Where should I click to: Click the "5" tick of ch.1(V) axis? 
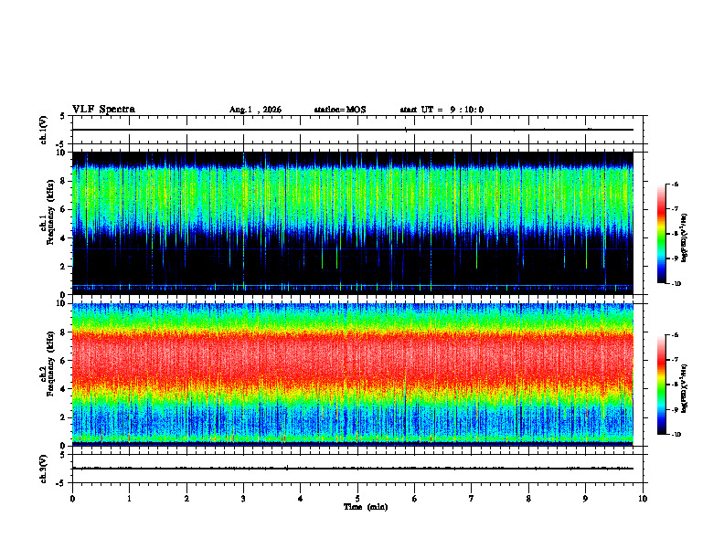coord(63,117)
